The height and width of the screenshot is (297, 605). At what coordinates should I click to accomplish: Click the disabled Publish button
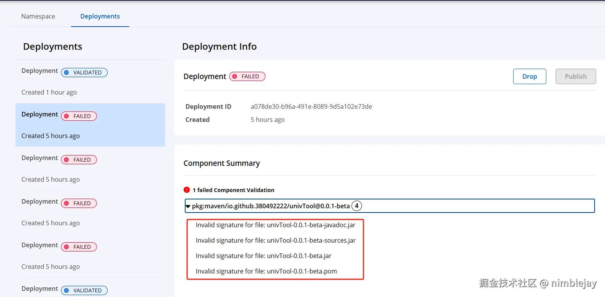point(576,76)
